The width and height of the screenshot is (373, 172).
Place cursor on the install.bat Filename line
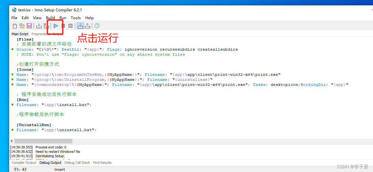click(54, 105)
